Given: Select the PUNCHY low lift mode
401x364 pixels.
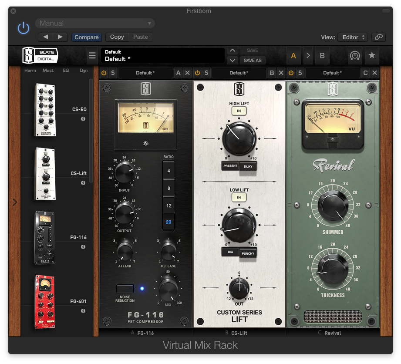Looking at the screenshot, I should [x=248, y=253].
